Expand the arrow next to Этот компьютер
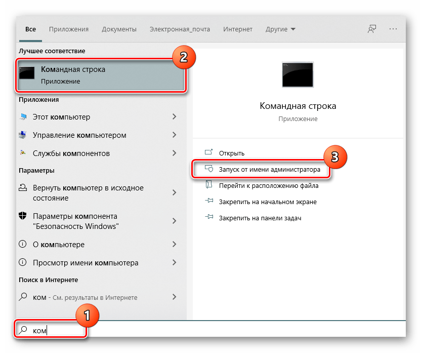 point(174,117)
